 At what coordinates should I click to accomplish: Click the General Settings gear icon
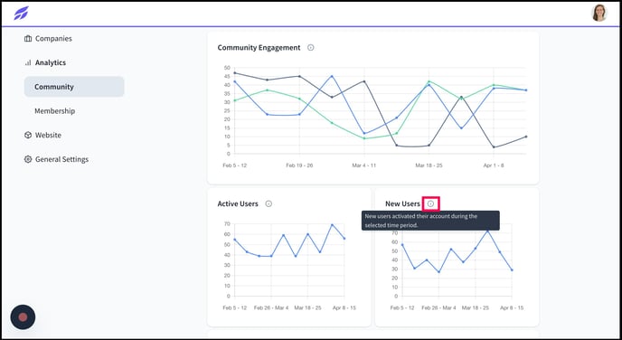point(28,159)
